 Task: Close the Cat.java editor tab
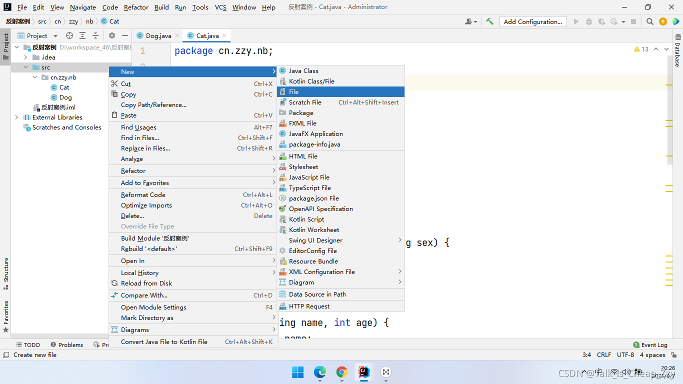224,35
